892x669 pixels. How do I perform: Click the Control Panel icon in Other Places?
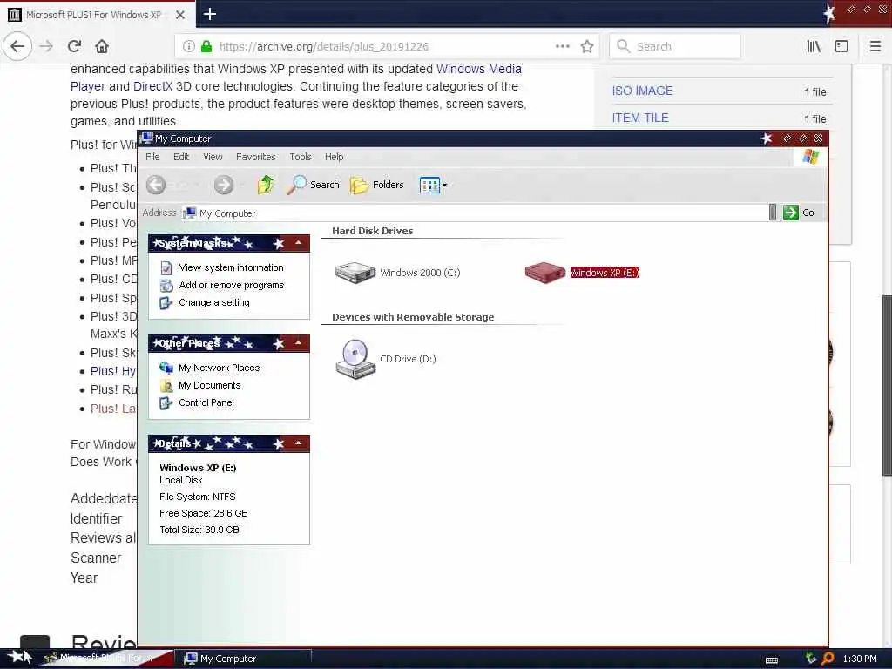(166, 402)
